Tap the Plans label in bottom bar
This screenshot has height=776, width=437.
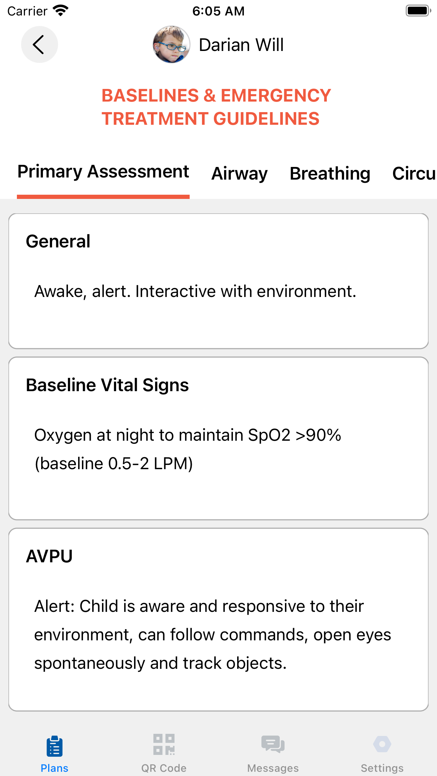pyautogui.click(x=55, y=768)
